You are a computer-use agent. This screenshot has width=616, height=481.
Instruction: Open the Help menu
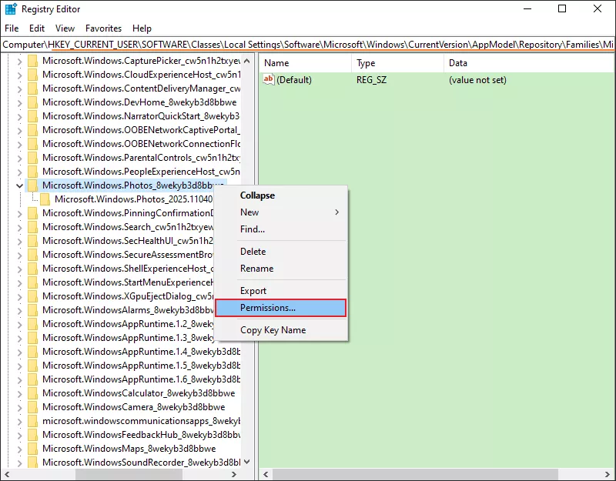pyautogui.click(x=142, y=28)
